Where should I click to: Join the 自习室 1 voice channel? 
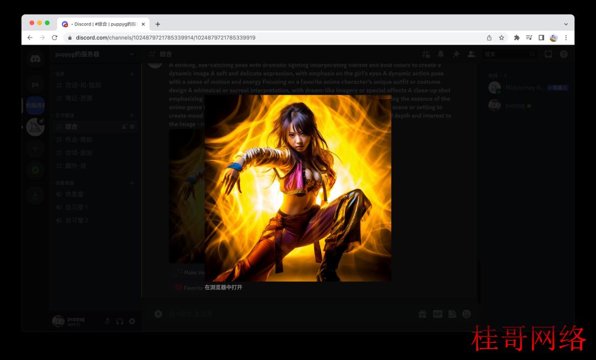point(95,207)
